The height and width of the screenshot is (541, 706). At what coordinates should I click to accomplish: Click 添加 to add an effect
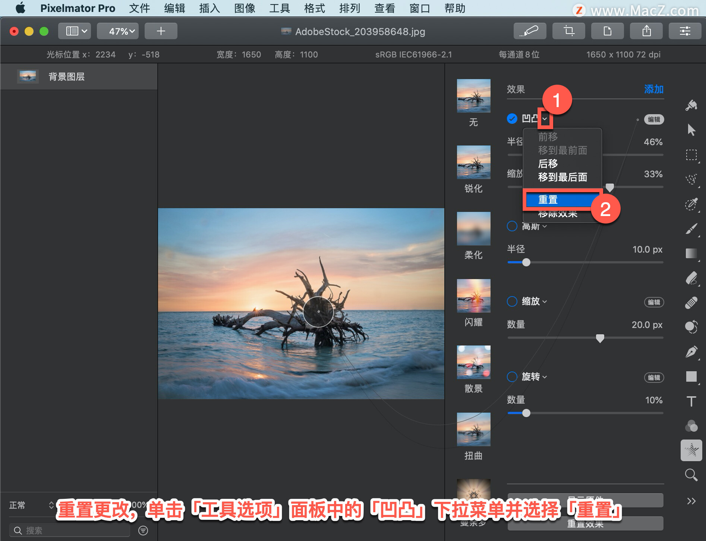pos(654,89)
